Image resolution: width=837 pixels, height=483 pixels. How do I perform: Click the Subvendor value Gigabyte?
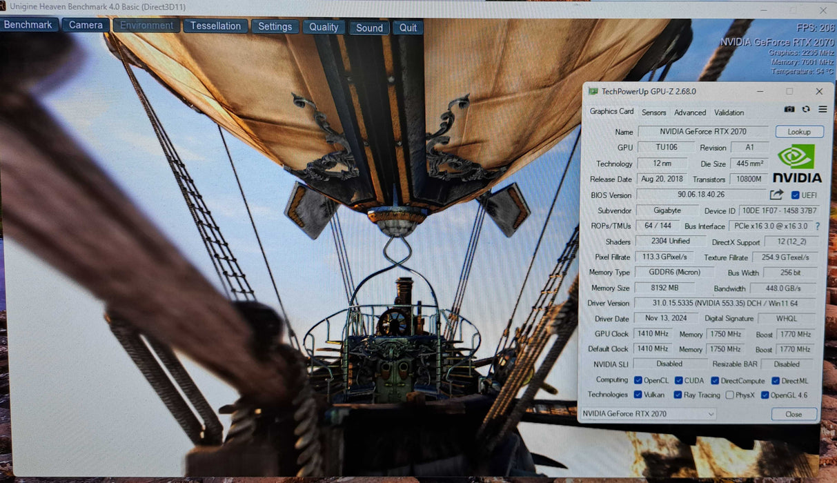pos(667,210)
